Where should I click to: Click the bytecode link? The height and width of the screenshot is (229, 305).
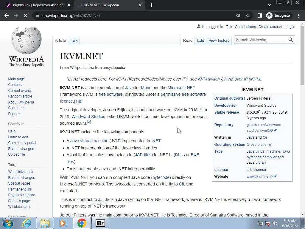[x=161, y=178]
